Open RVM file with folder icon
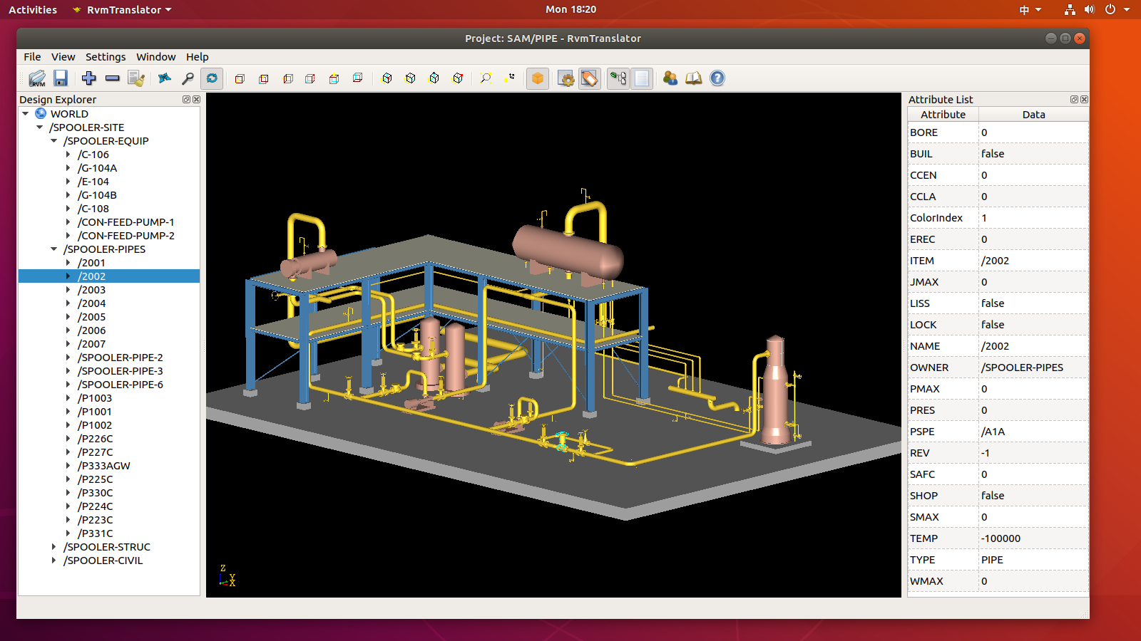The image size is (1141, 641). [37, 78]
